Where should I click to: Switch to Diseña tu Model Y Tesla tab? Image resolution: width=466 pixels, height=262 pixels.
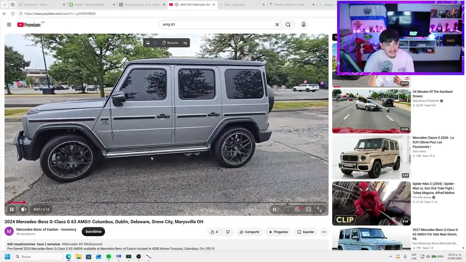coord(291,5)
